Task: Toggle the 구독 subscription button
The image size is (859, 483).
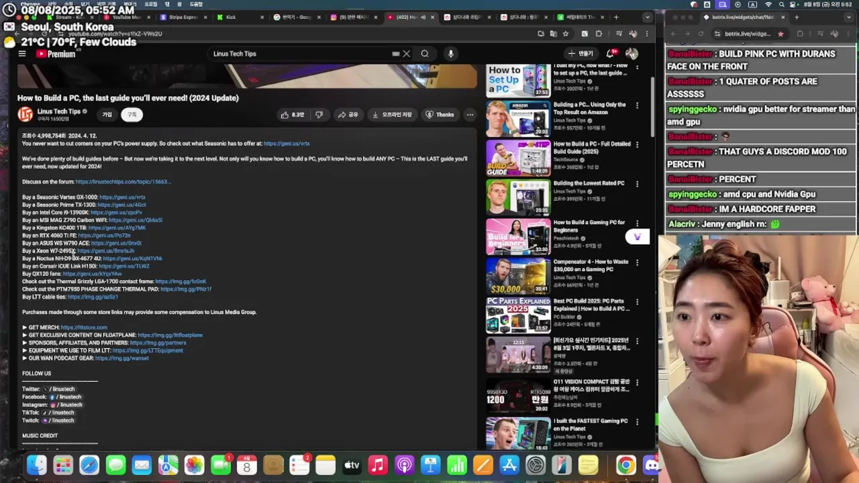Action: click(x=132, y=115)
